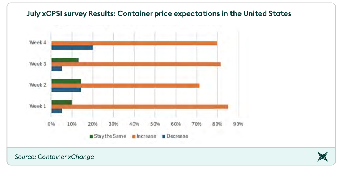The image size is (342, 170).
Task: Select the Week 1 green Stay the Same bar
Action: click(x=62, y=102)
